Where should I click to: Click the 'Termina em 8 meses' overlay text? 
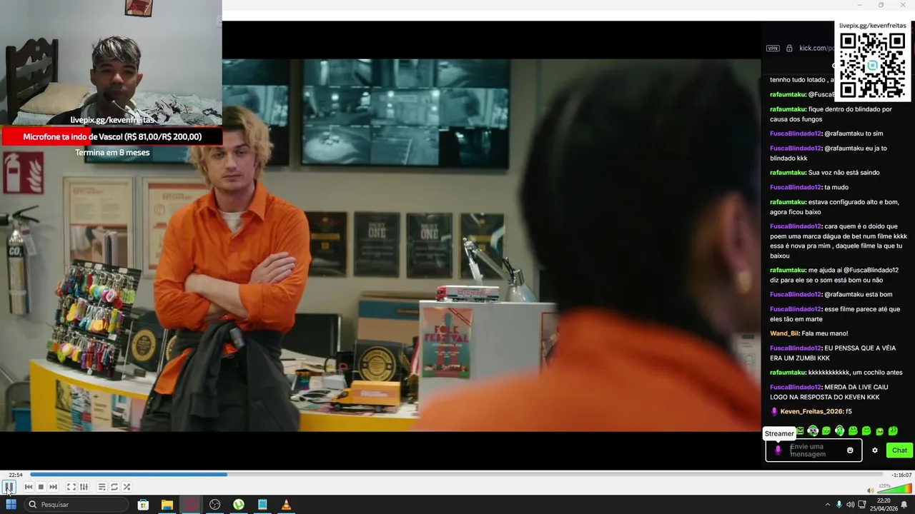pos(112,152)
